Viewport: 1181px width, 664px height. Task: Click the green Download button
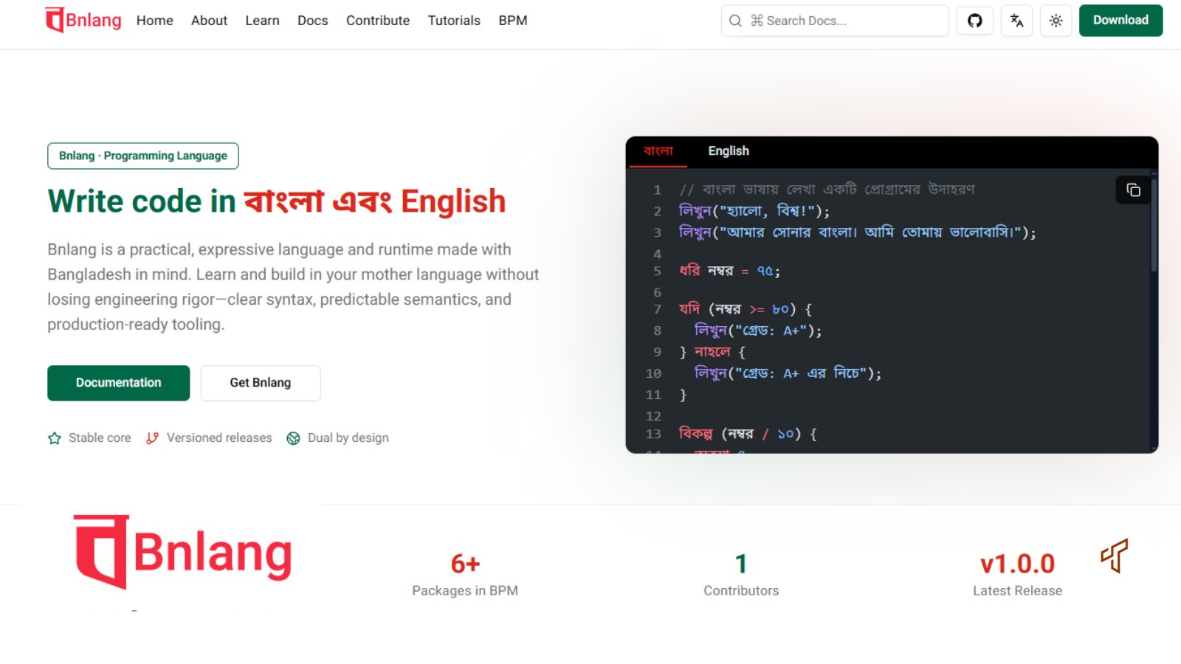point(1120,21)
